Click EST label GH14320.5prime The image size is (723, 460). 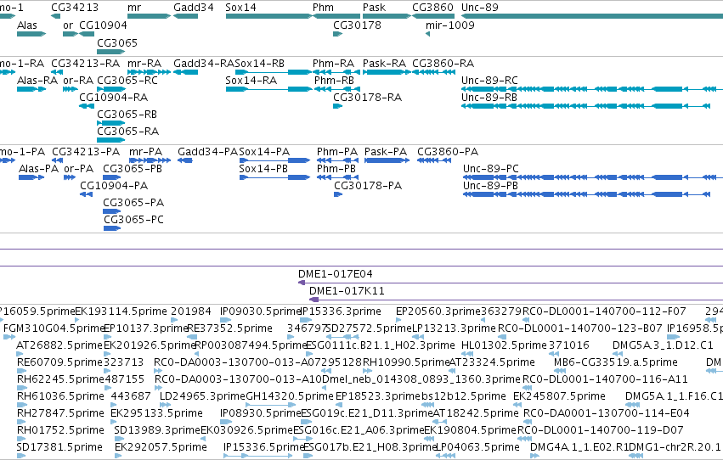(x=290, y=396)
